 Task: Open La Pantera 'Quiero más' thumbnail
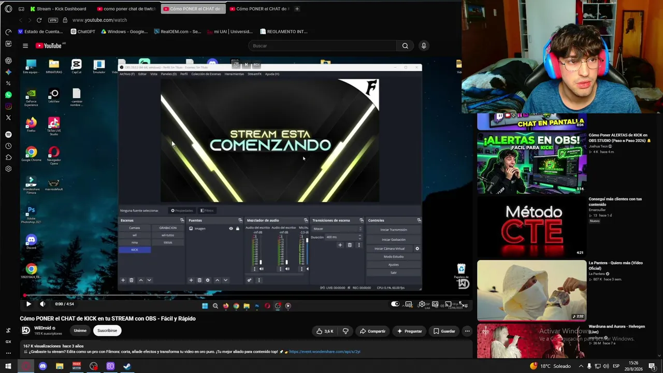click(x=532, y=290)
